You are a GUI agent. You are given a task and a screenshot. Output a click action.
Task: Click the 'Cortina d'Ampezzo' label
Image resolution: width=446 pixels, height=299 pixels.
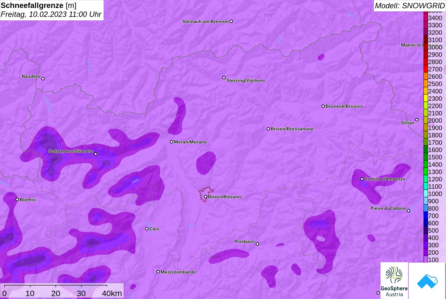pyautogui.click(x=385, y=179)
